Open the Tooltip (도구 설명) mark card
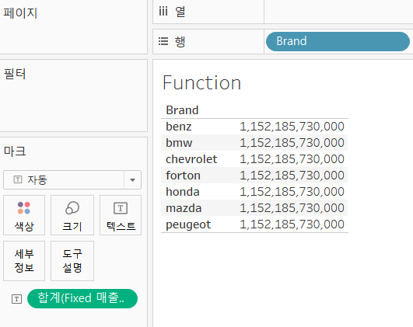The width and height of the screenshot is (413, 327). click(x=72, y=261)
